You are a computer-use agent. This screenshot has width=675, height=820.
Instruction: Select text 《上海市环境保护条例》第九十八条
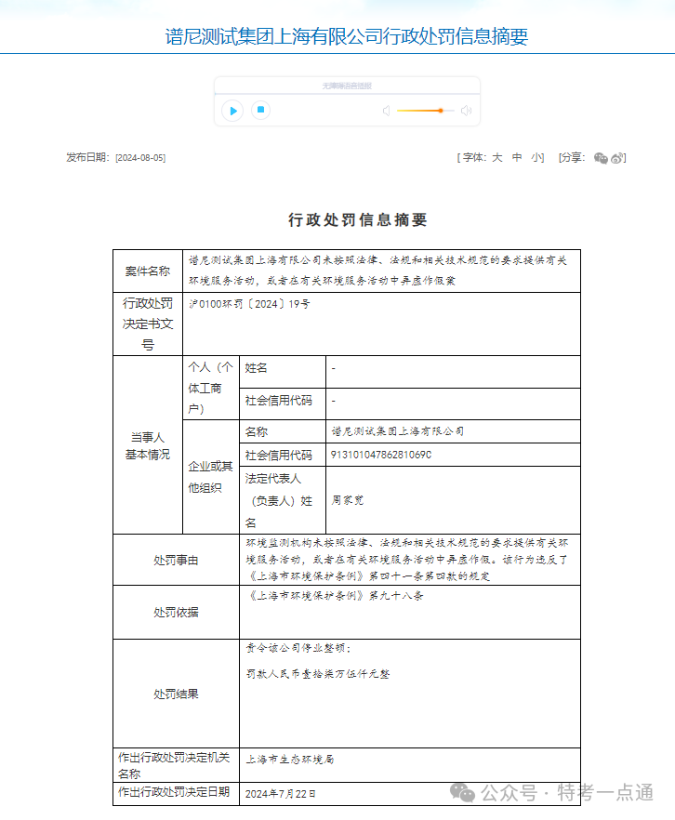[335, 596]
